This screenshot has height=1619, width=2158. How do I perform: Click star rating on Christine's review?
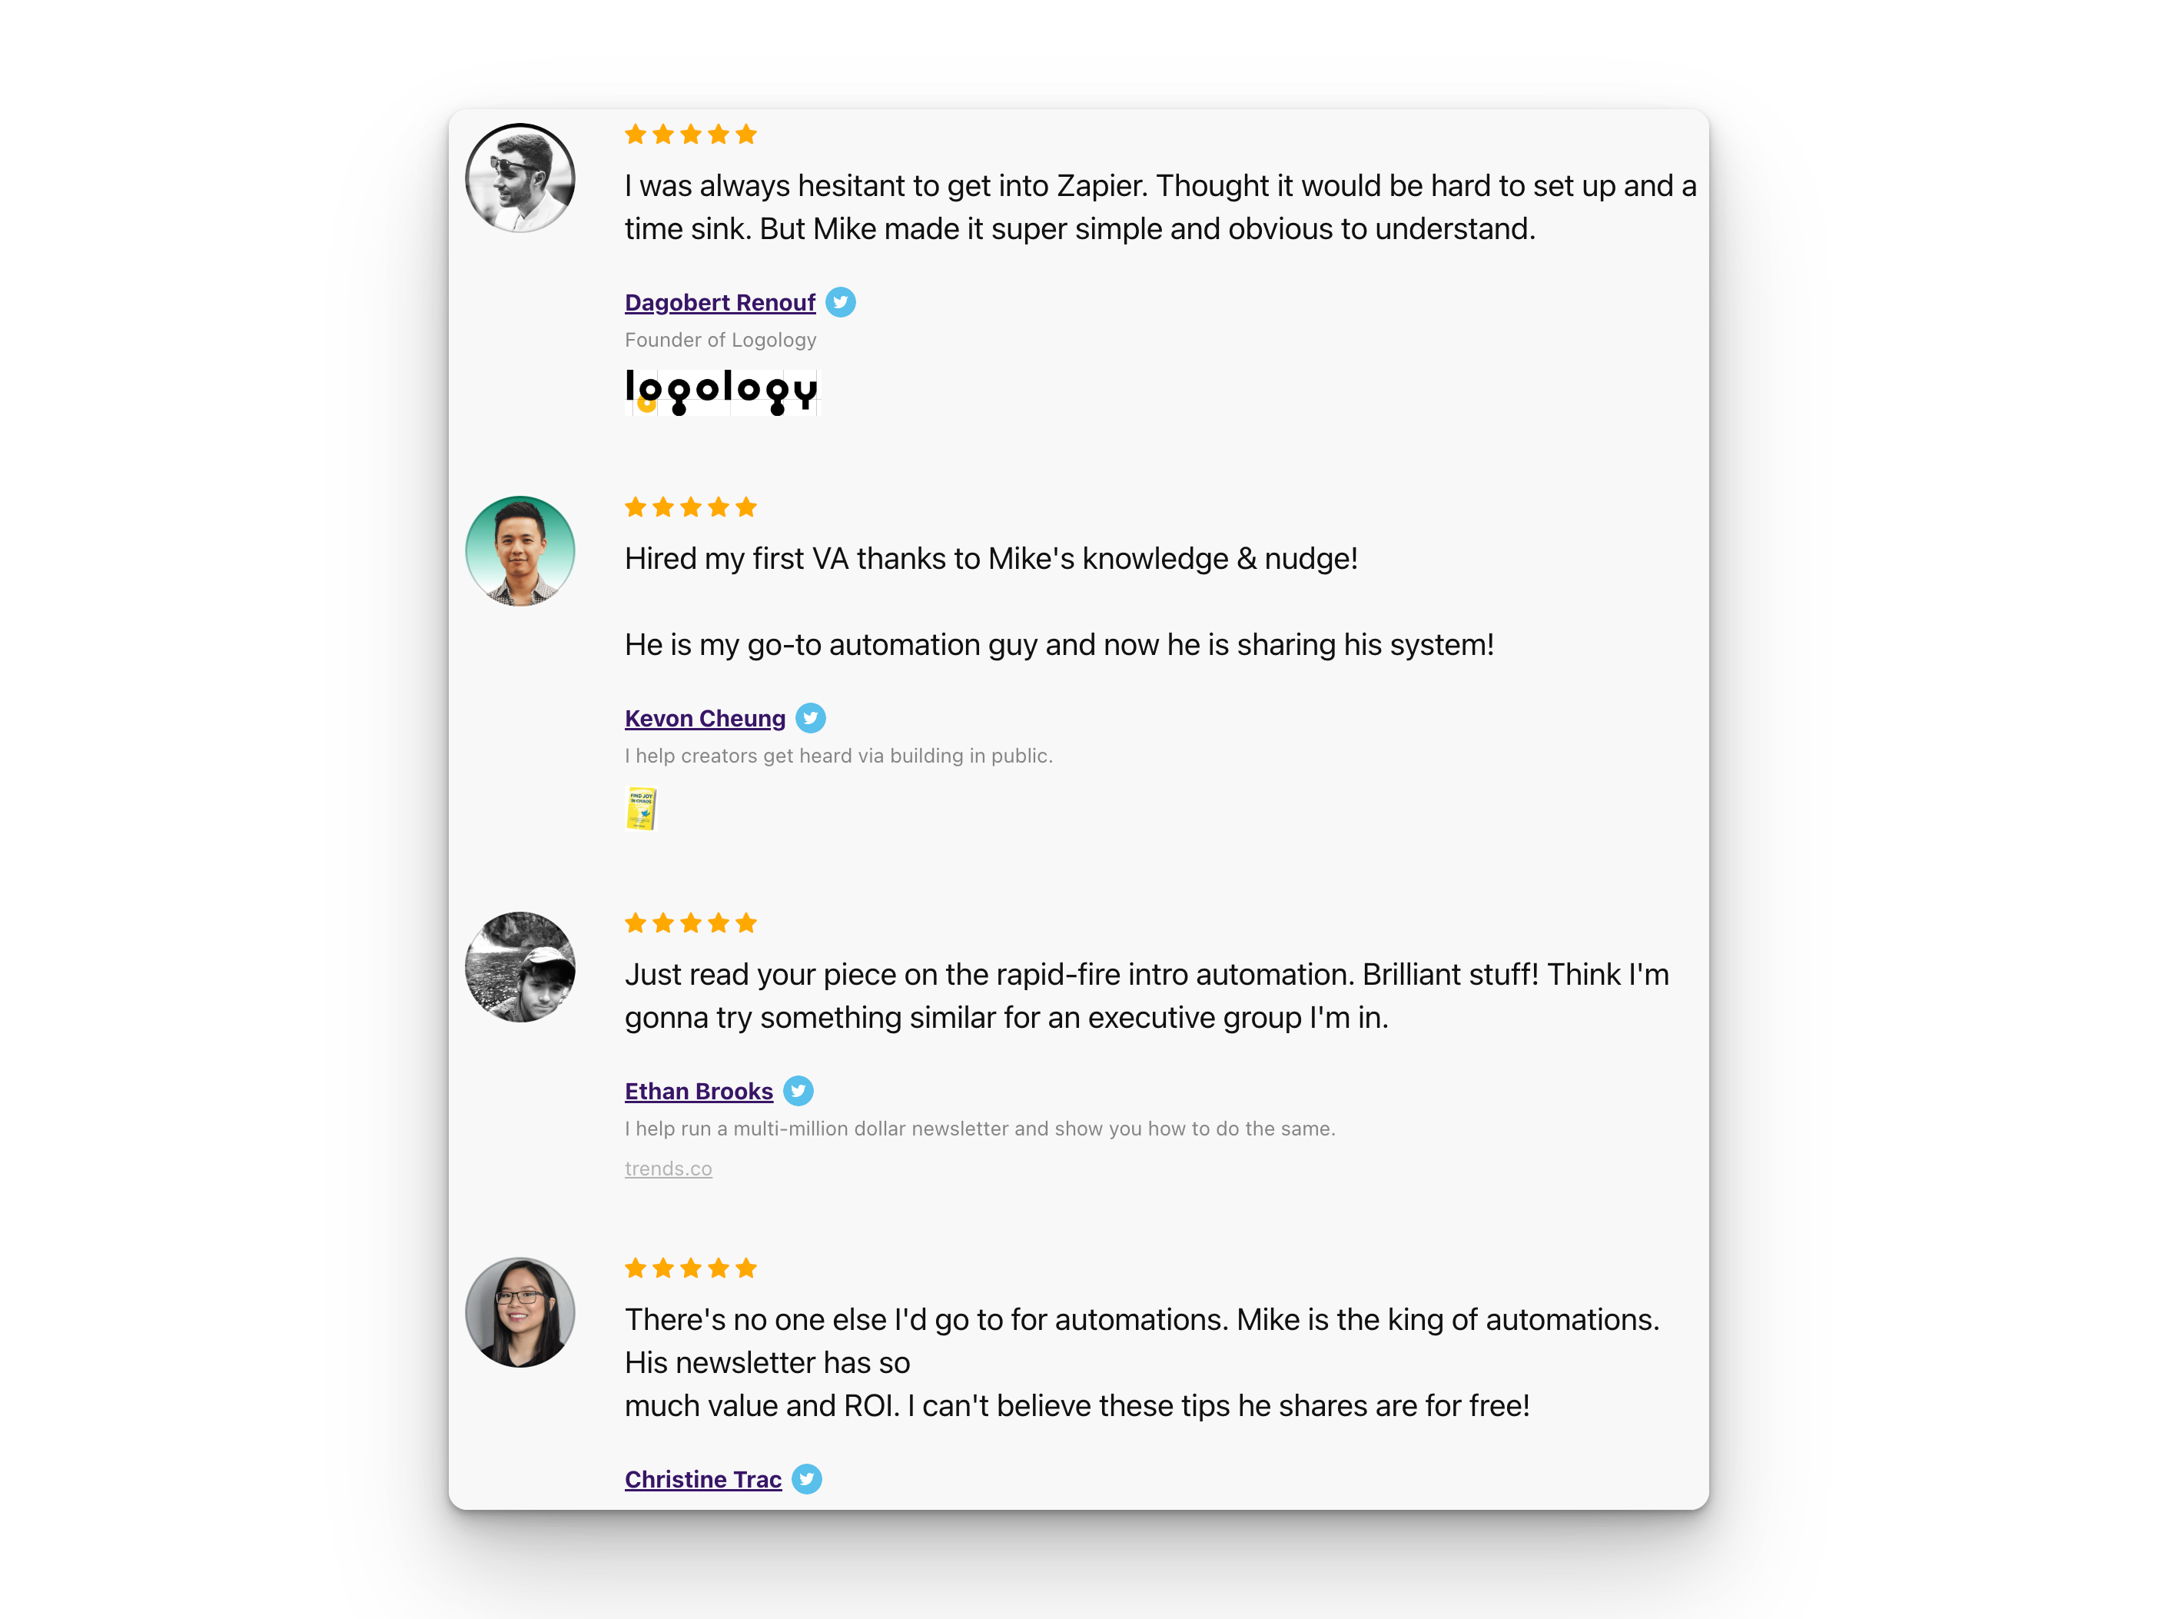(691, 1268)
